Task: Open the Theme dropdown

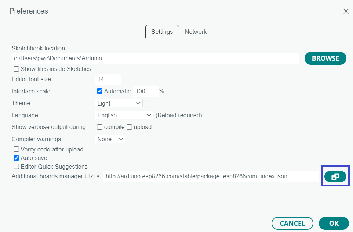Action: [119, 103]
